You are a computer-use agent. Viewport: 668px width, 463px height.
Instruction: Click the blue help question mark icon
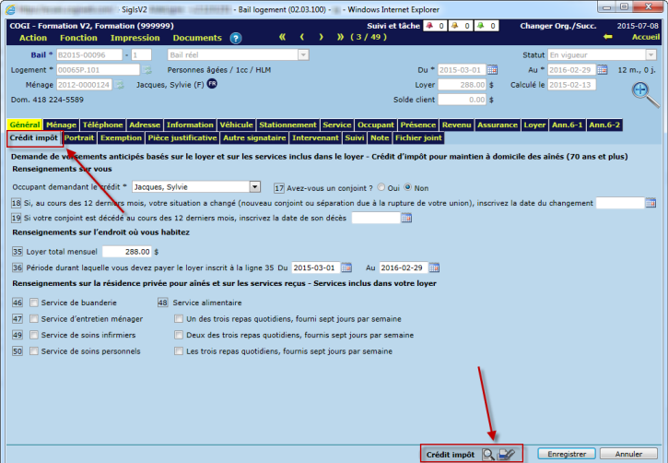tap(236, 39)
